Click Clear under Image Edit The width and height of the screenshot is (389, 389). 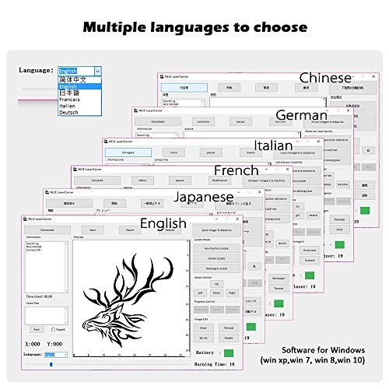coord(204,328)
